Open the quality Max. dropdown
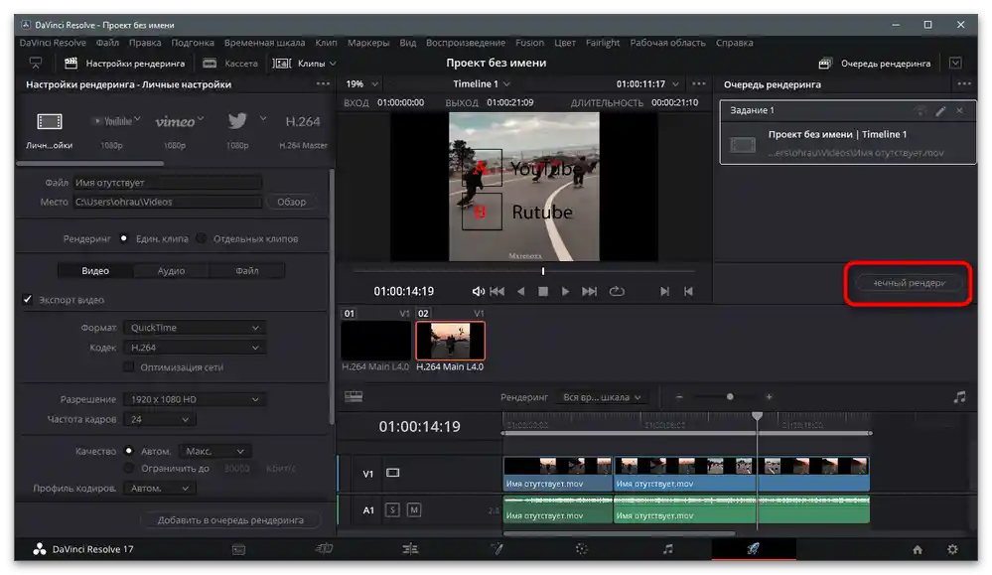Image resolution: width=992 pixels, height=575 pixels. click(214, 451)
